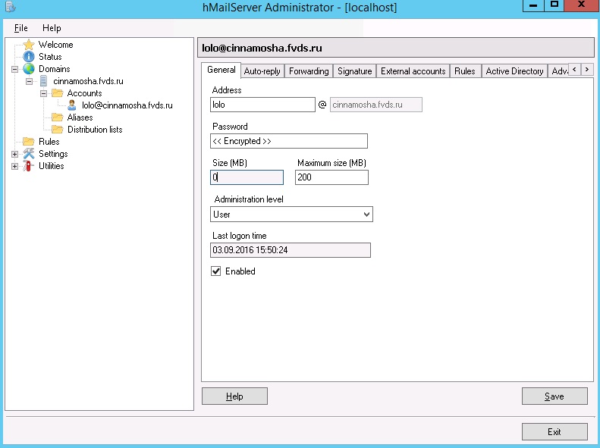The image size is (600, 448).
Task: Click the Welcome star icon
Action: click(29, 45)
